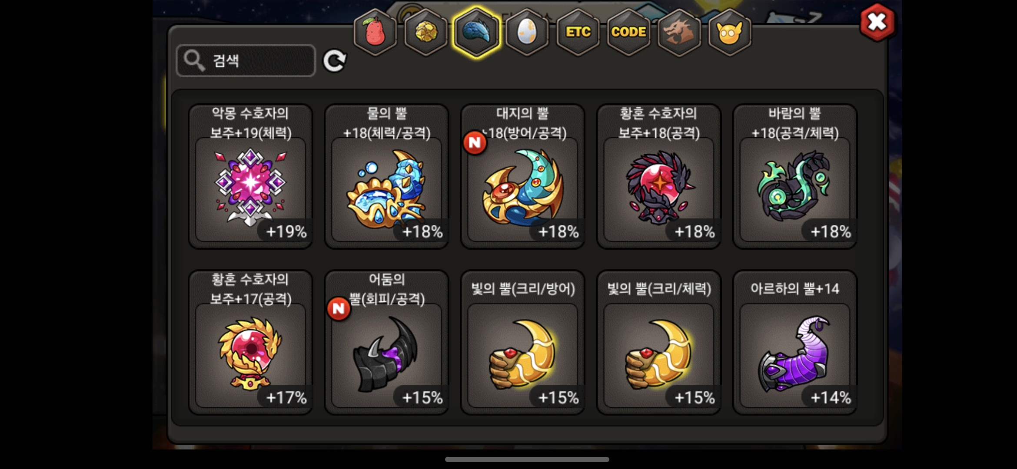Open the CODE tab
1017x469 pixels.
pos(628,32)
